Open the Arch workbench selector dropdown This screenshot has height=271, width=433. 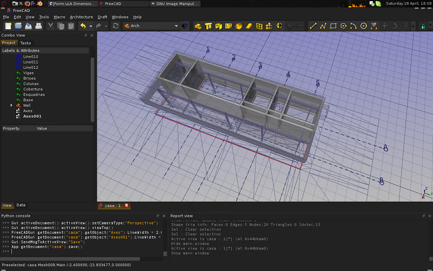click(x=152, y=25)
